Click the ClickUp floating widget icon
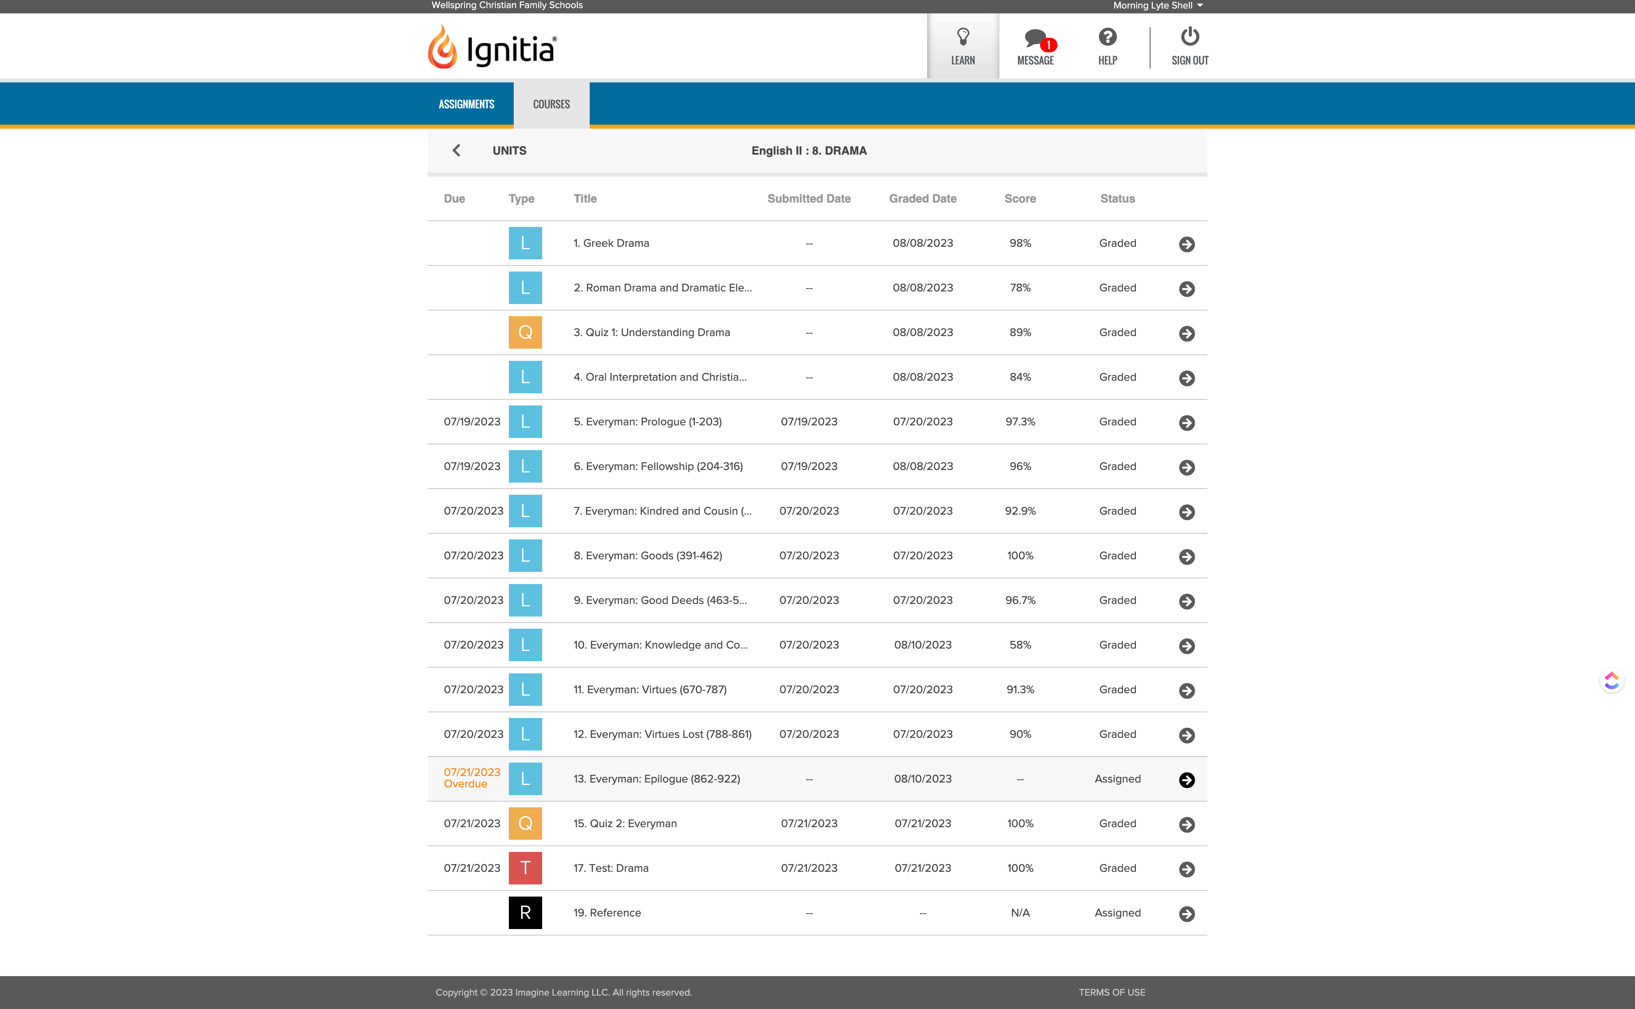This screenshot has height=1009, width=1635. (1611, 681)
